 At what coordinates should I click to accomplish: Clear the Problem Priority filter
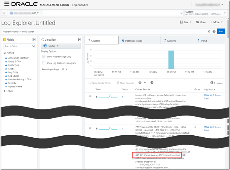(29, 79)
